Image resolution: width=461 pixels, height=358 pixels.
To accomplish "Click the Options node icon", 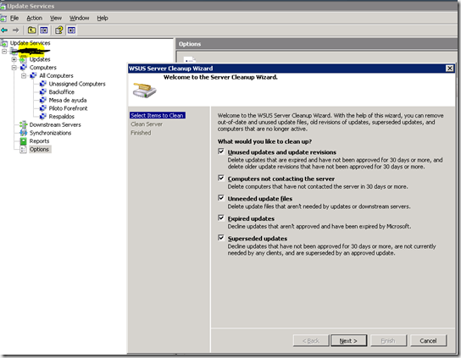I will [x=23, y=150].
